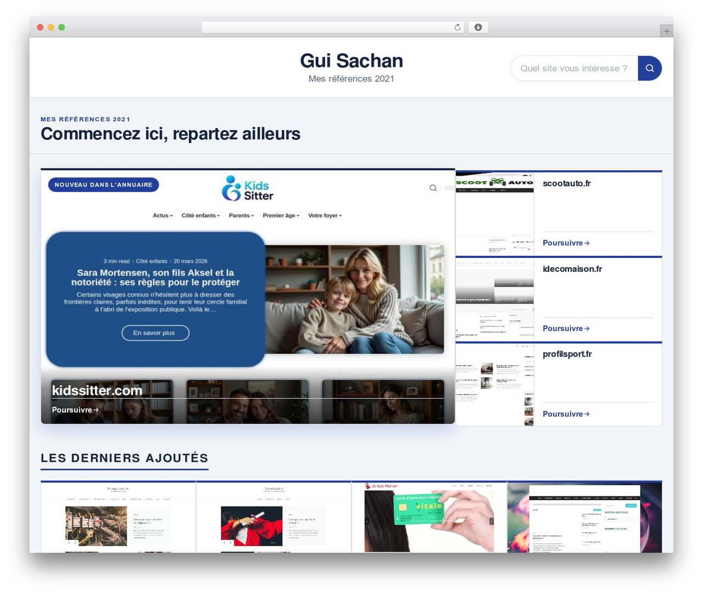The image size is (703, 595).
Task: Follow the Poursuivre link under kidssitter.com
Action: pyautogui.click(x=75, y=410)
